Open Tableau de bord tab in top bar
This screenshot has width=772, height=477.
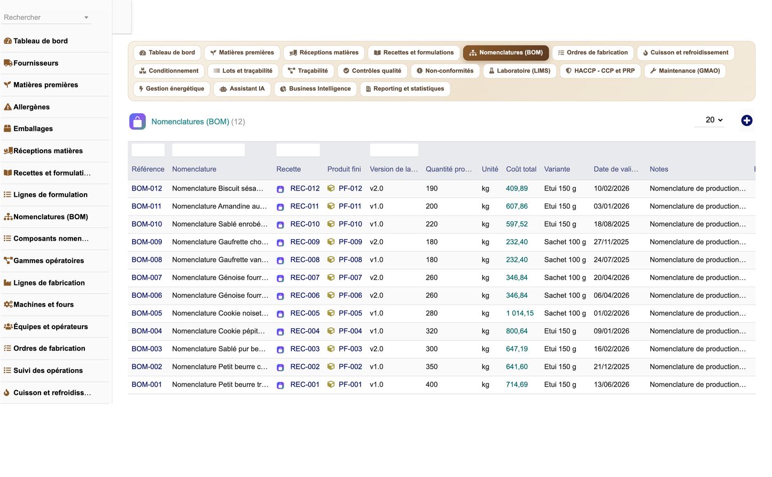point(167,53)
